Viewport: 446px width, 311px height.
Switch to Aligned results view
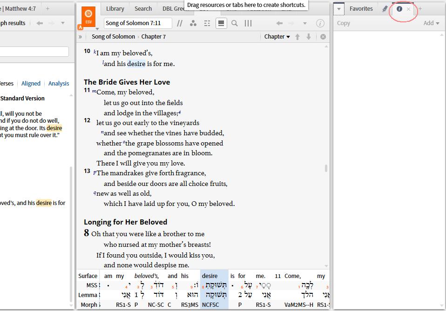(x=31, y=84)
